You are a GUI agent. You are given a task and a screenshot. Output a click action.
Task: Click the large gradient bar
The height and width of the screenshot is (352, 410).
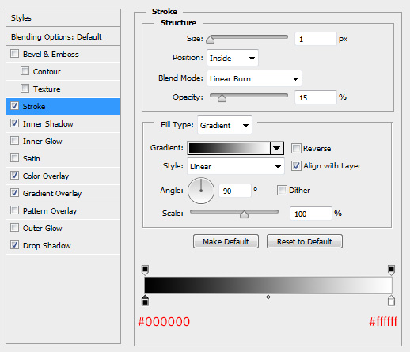pyautogui.click(x=268, y=286)
